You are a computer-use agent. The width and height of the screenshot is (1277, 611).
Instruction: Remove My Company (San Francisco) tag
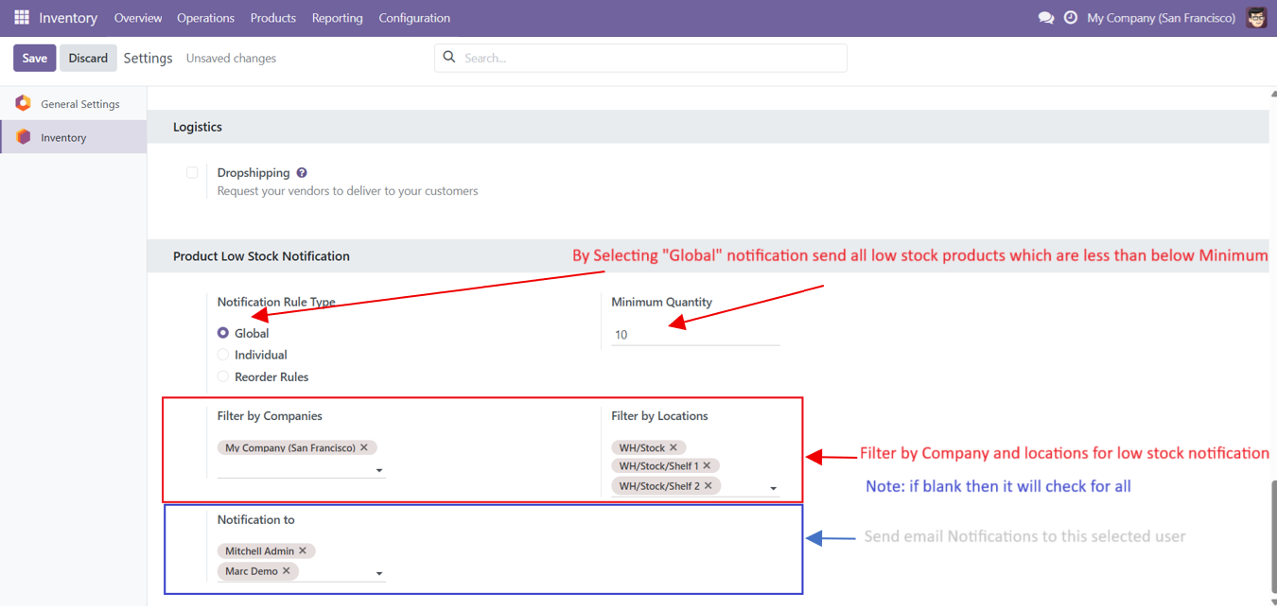(364, 447)
